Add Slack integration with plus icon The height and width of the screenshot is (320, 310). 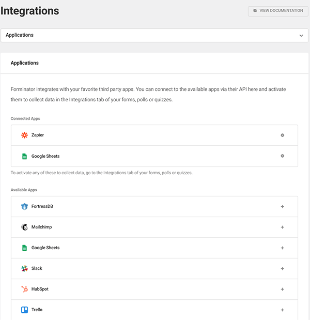point(282,269)
